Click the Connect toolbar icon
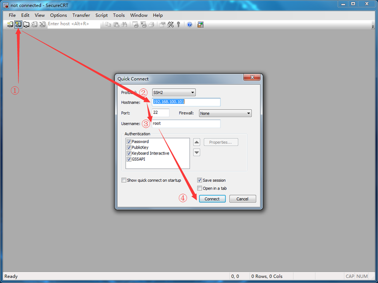Image resolution: width=378 pixels, height=283 pixels. point(10,24)
